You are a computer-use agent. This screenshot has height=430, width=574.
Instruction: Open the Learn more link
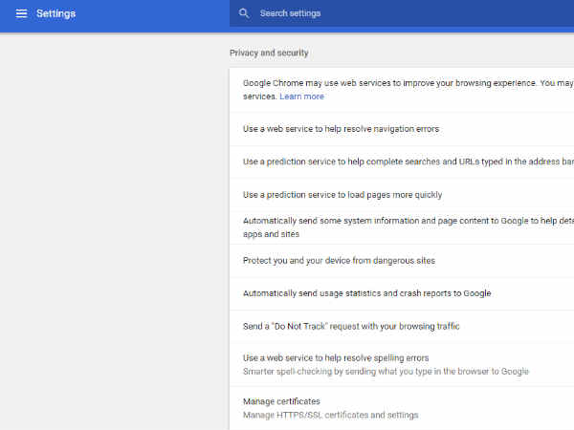point(301,97)
